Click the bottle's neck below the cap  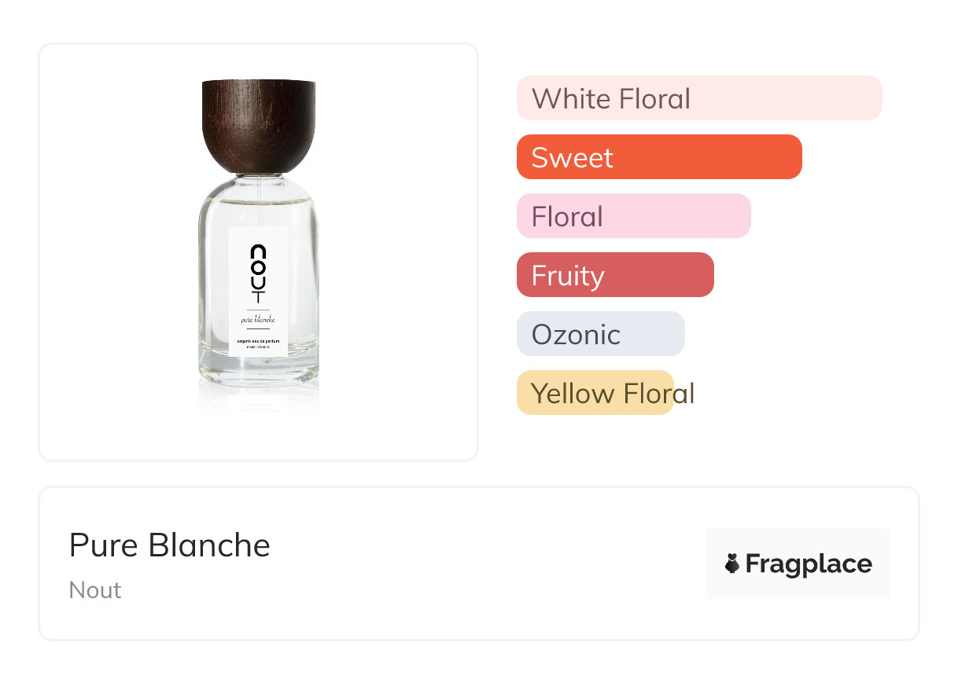pos(259,175)
